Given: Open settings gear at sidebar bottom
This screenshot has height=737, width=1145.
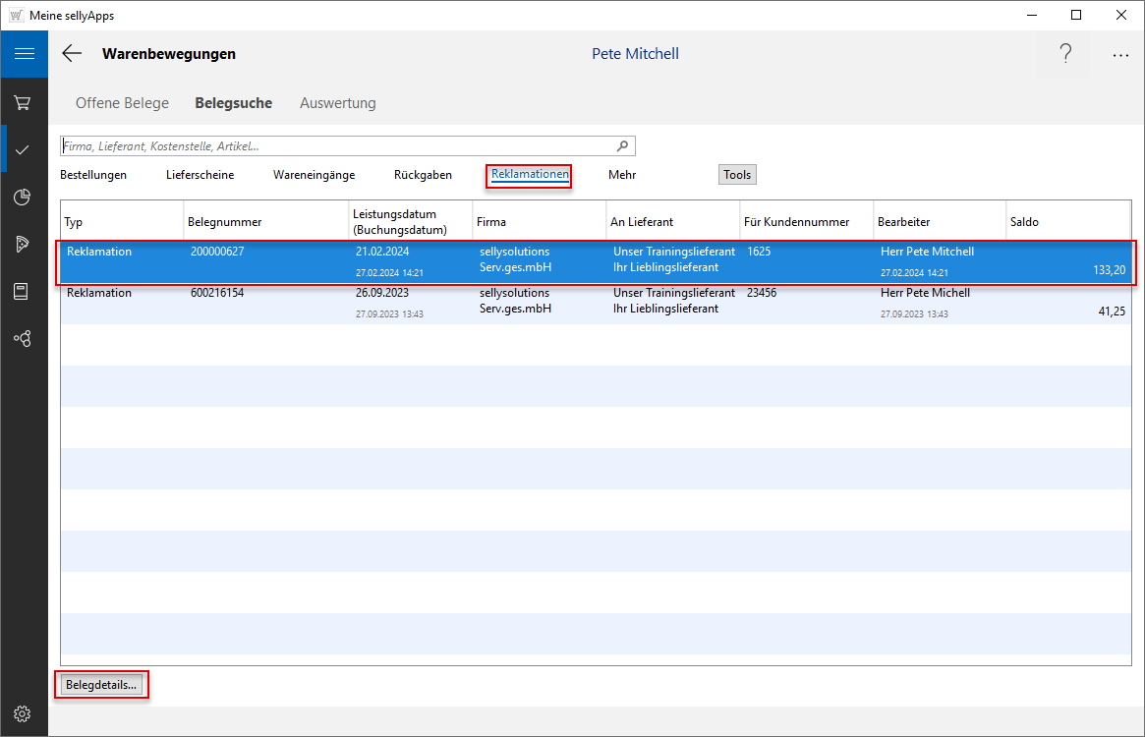Looking at the screenshot, I should click(x=24, y=713).
